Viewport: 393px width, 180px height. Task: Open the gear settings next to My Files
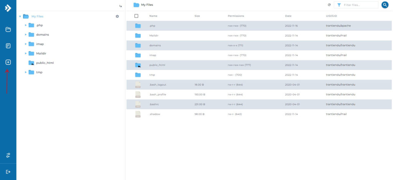point(117,16)
